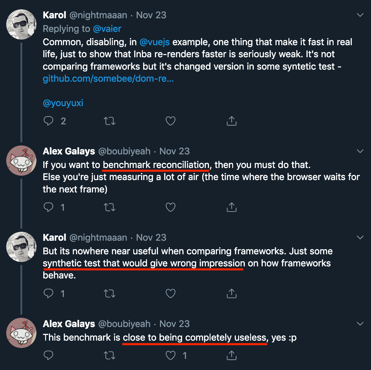The width and height of the screenshot is (371, 370).
Task: Share Karol's first tweet with github link
Action: [x=232, y=121]
